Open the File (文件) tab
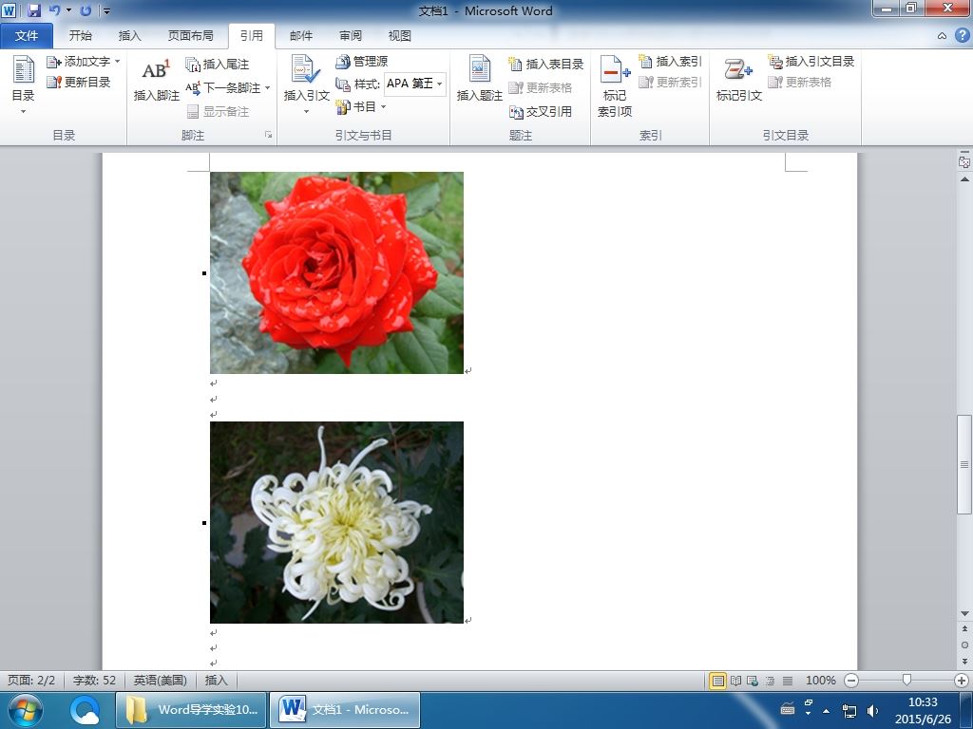 (27, 35)
